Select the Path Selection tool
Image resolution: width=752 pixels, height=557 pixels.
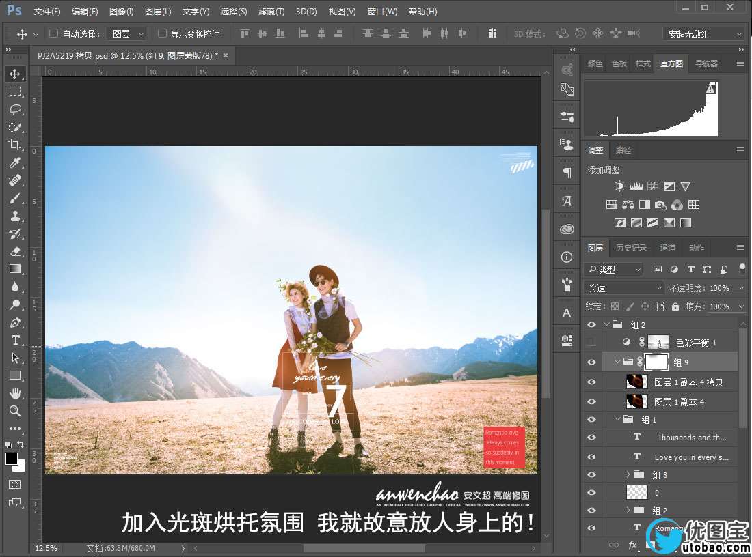15,358
